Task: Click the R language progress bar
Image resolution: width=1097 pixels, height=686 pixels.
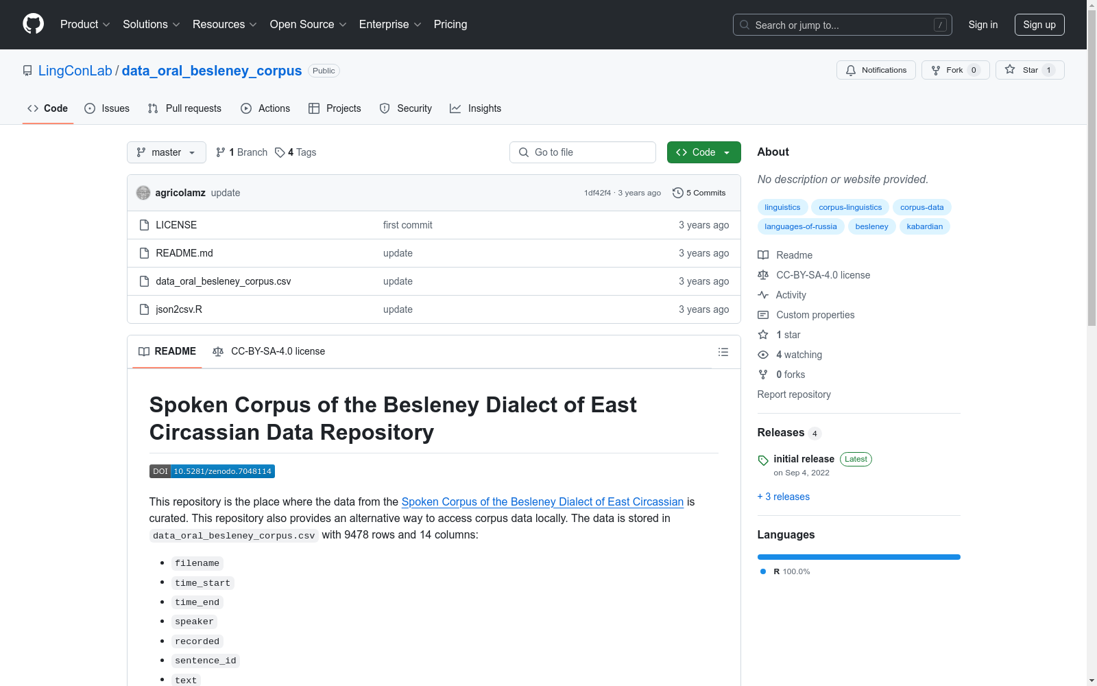Action: [859, 557]
